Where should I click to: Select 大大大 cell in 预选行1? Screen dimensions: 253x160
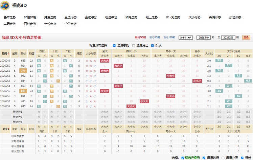pyautogui.click(x=105, y=112)
